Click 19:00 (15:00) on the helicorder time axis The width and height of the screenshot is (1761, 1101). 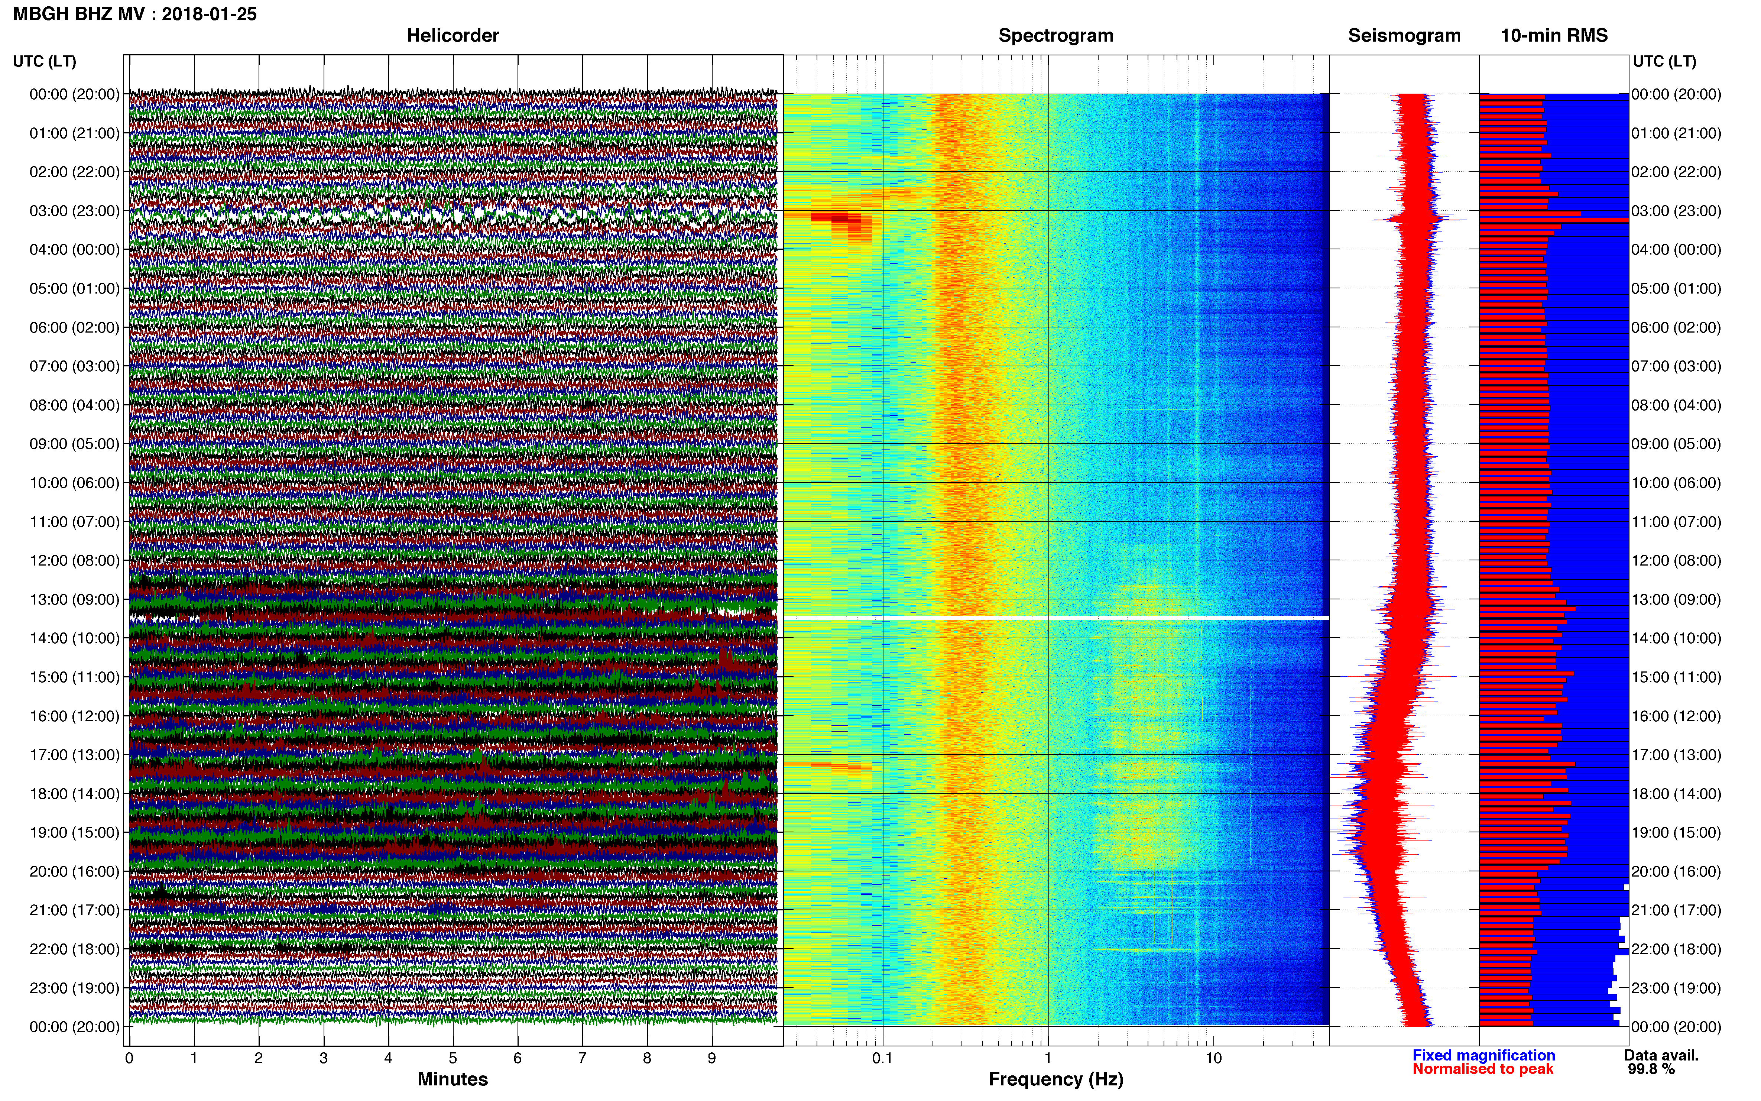pos(74,832)
